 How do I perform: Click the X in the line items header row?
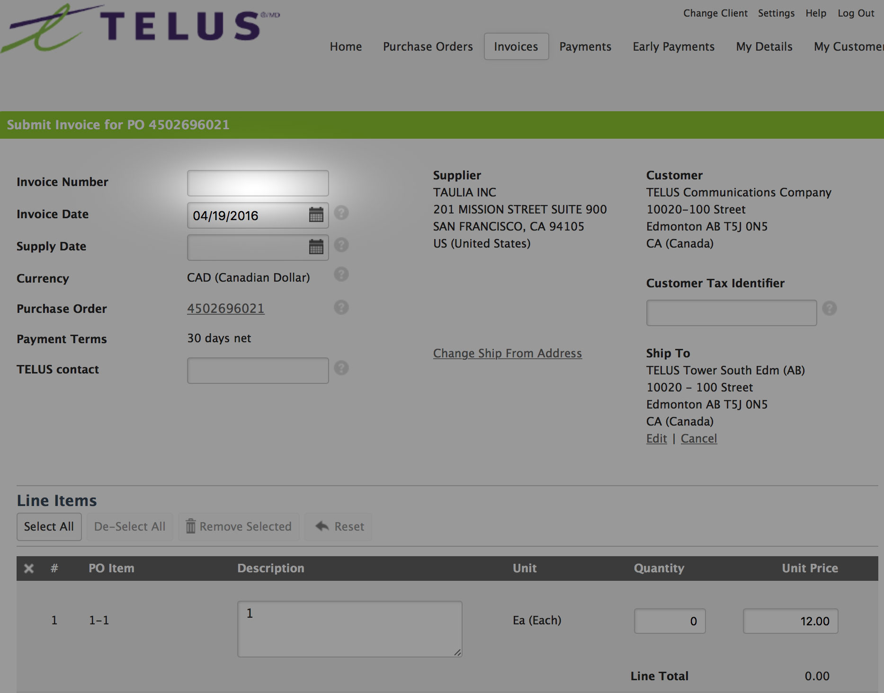28,568
